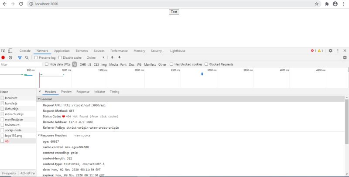The image size is (349, 177).
Task: Click the Test button on the page
Action: point(174,12)
